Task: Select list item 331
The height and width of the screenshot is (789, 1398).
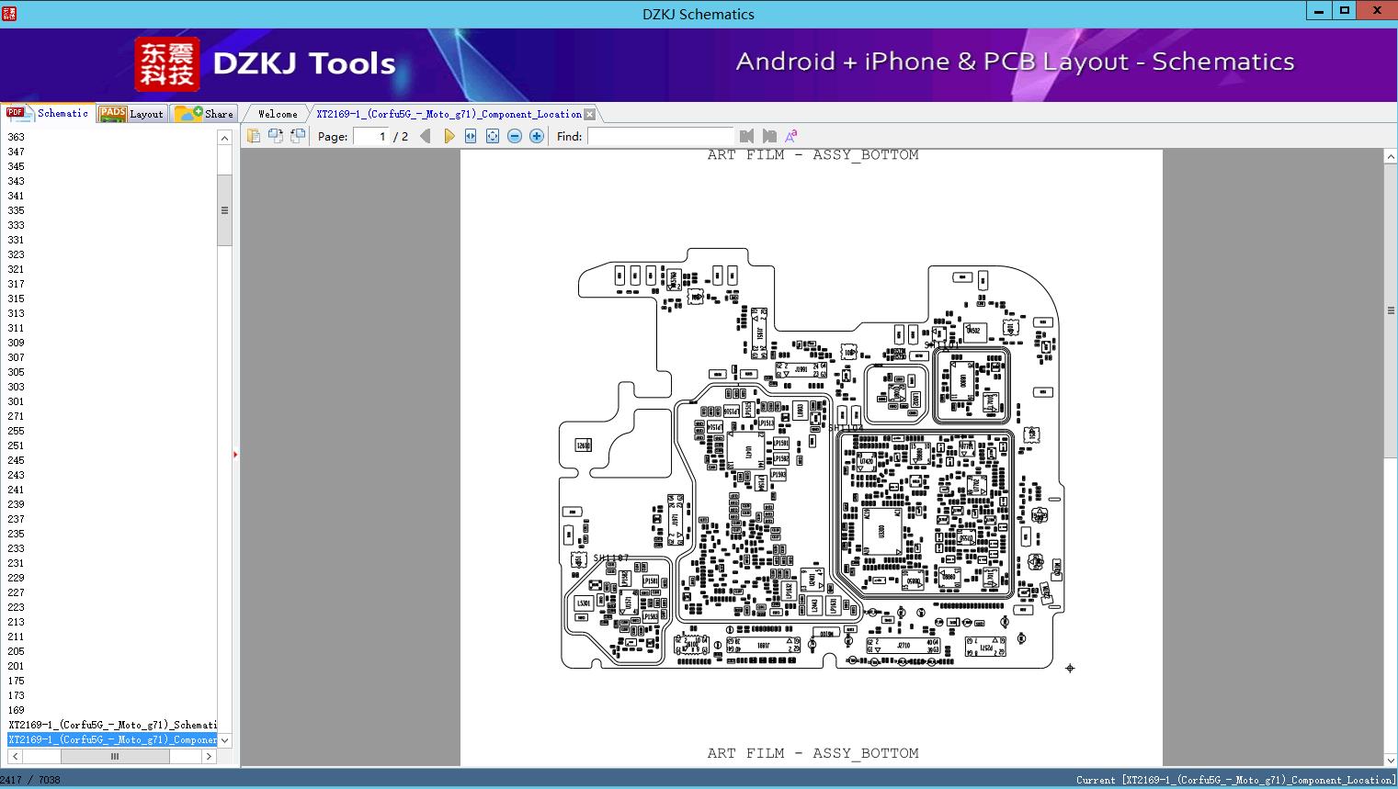Action: 17,240
